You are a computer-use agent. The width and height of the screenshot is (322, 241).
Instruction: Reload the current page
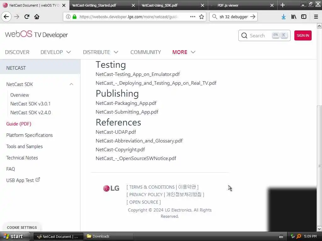27,17
